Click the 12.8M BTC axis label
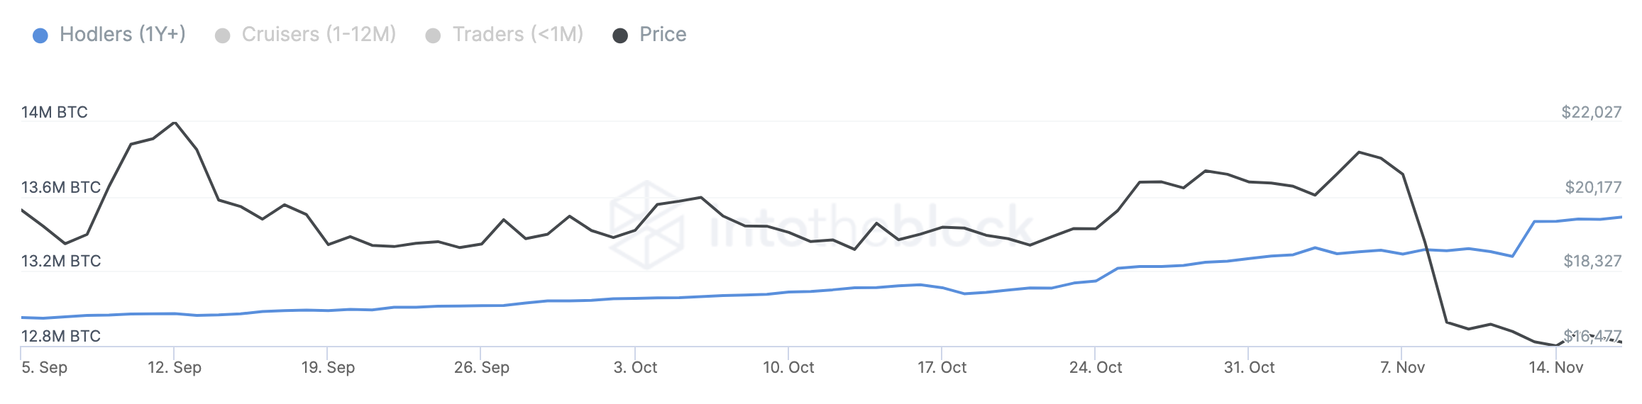1642x404 pixels. pyautogui.click(x=61, y=336)
